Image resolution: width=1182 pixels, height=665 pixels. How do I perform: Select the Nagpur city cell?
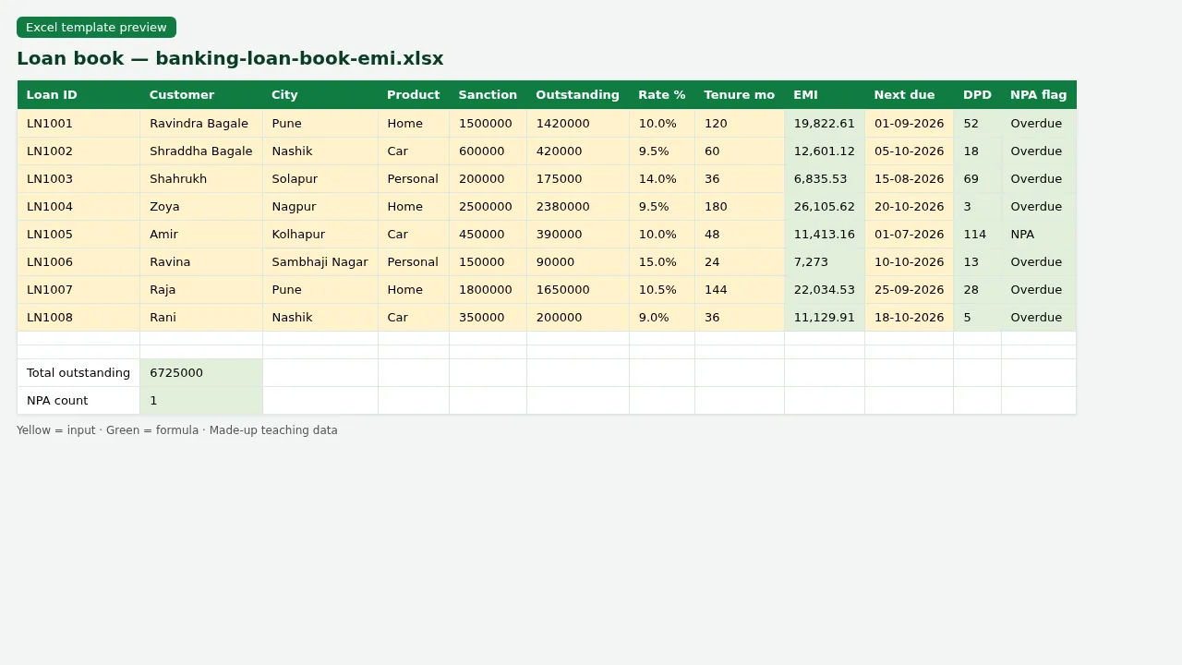[x=320, y=207]
